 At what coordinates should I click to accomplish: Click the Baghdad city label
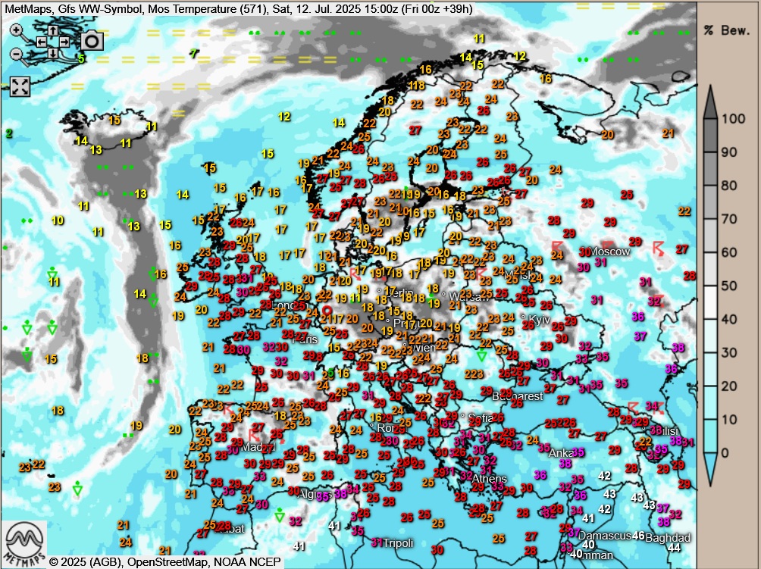pyautogui.click(x=669, y=537)
